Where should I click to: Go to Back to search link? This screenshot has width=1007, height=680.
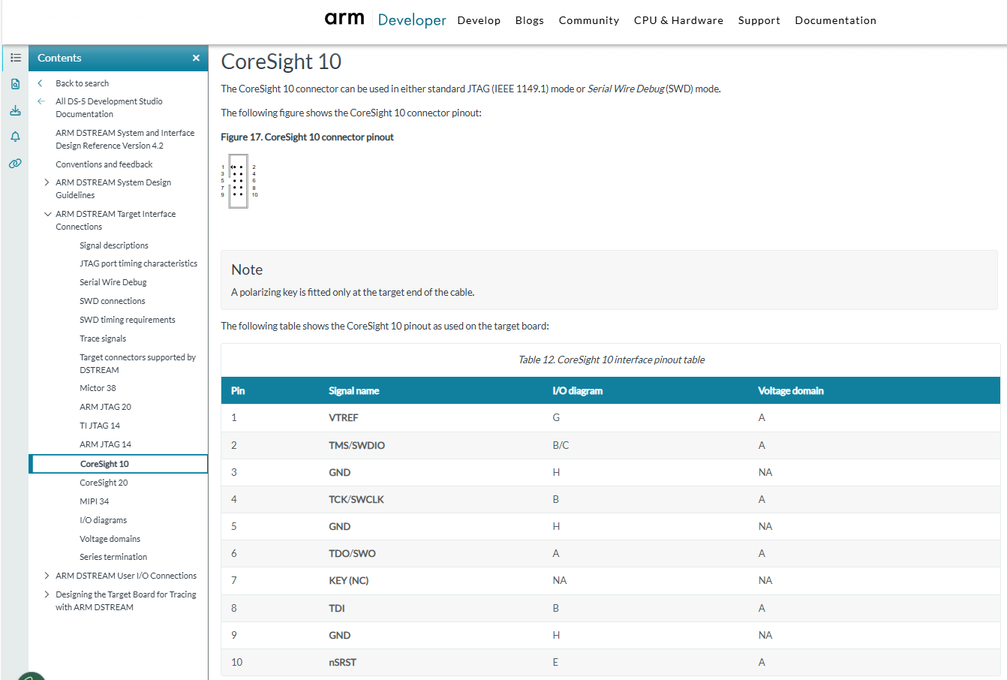(82, 83)
